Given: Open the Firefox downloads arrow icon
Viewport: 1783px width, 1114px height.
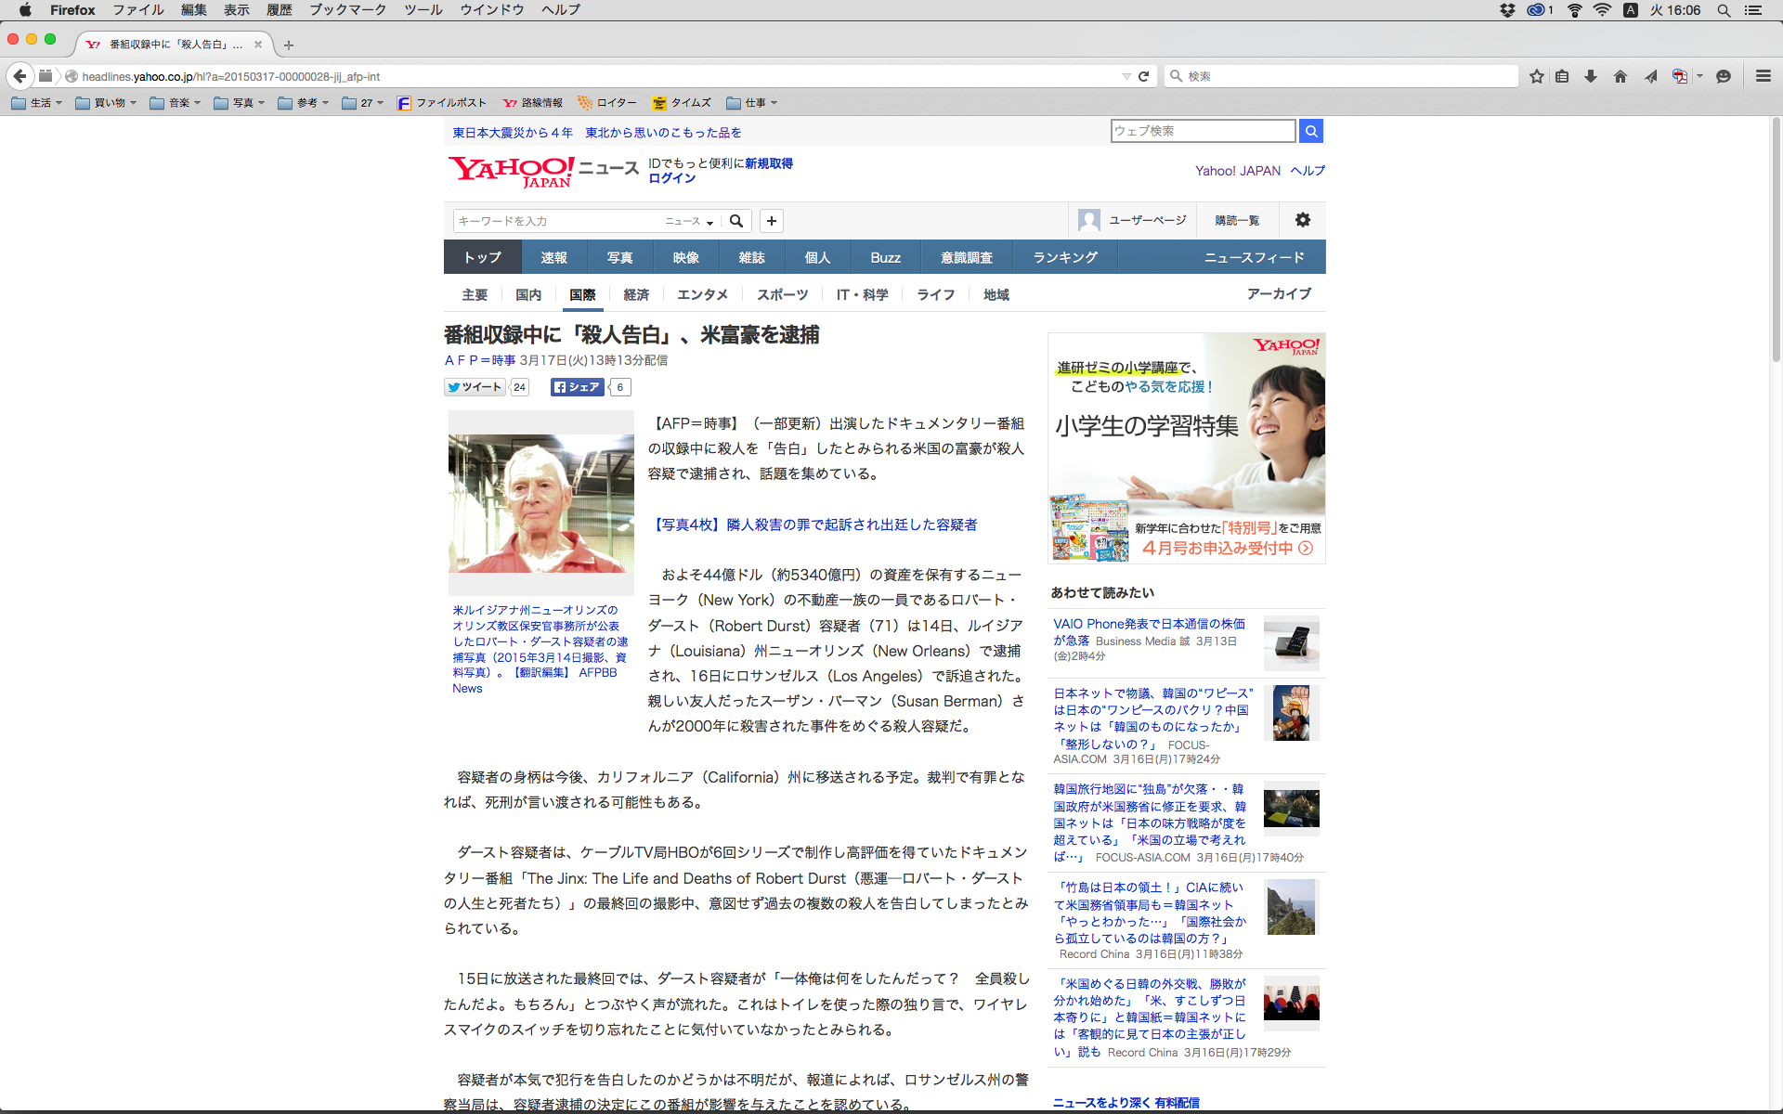Looking at the screenshot, I should point(1591,76).
